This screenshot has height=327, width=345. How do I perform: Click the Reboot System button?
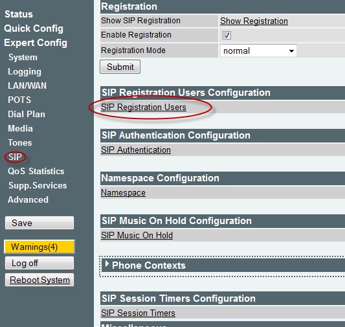click(x=39, y=280)
